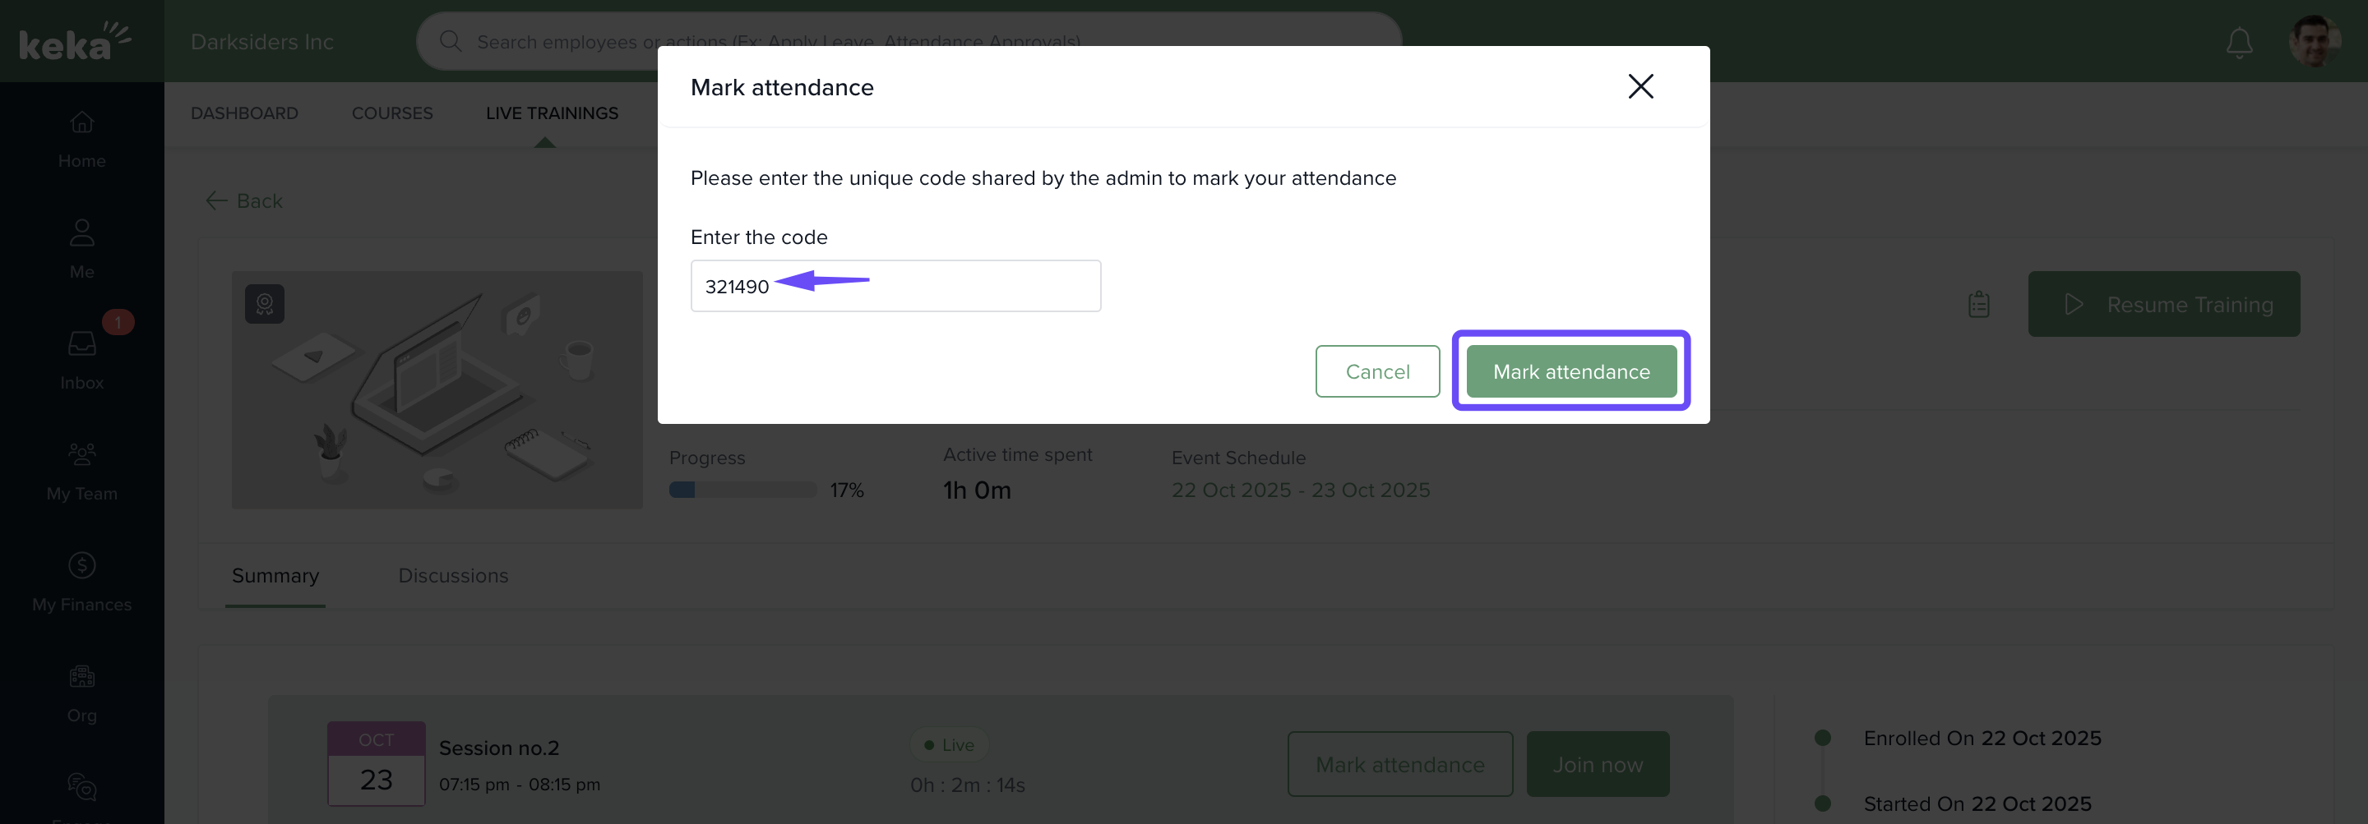The image size is (2368, 824).
Task: Click the Keka logo
Action: [x=75, y=41]
